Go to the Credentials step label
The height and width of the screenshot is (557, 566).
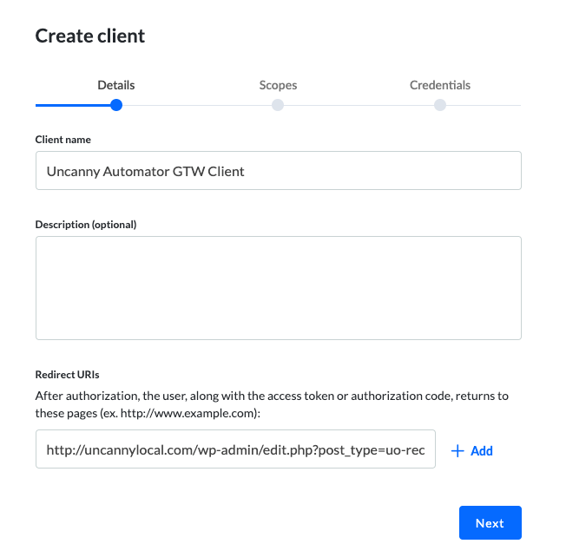[x=439, y=85]
